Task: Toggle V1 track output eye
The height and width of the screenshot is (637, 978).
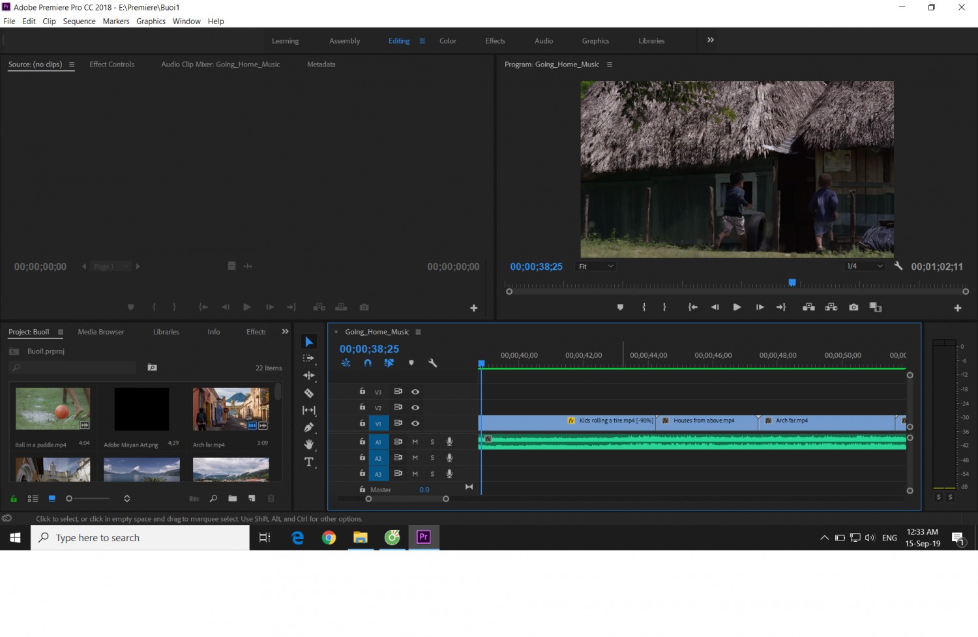Action: point(415,424)
